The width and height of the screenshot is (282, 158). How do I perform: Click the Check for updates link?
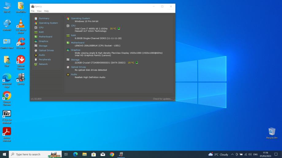click(163, 99)
